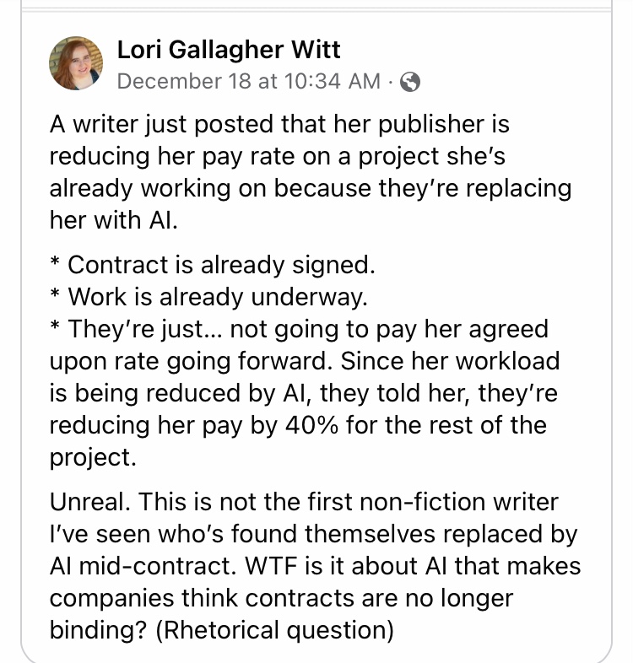633x663 pixels.
Task: Click Lori Gallagher Witt's profile picture
Action: tap(76, 64)
